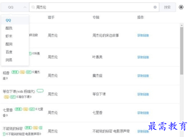Click the MV badge next to 稻香
Viewport: 190px width, 137px height.
coord(29,72)
